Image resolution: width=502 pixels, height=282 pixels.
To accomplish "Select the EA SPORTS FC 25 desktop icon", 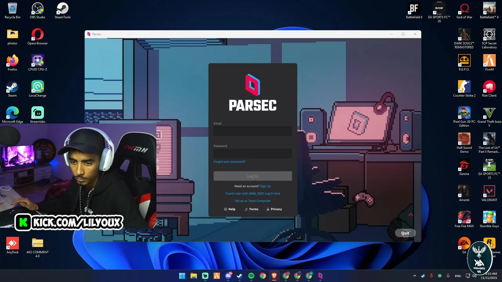I will click(489, 169).
